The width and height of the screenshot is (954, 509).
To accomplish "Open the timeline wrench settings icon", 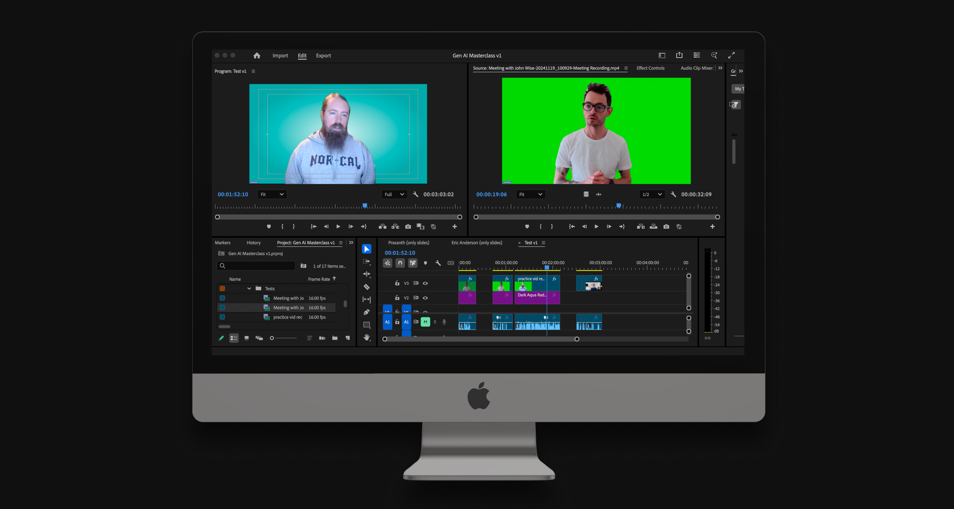I will click(438, 263).
